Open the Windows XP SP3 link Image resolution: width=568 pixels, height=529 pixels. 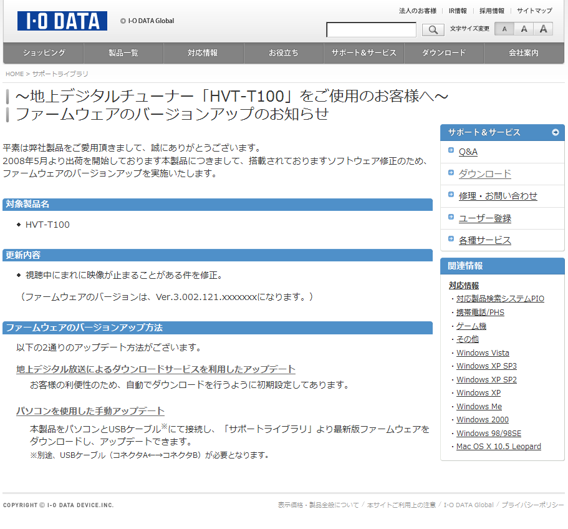click(486, 366)
